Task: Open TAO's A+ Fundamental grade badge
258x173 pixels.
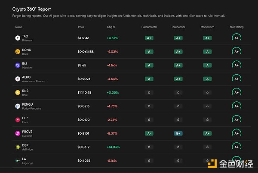Action: click(x=149, y=38)
